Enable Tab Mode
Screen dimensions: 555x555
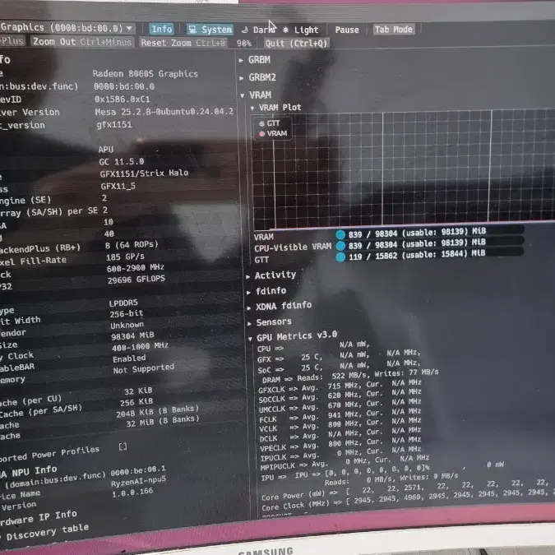click(394, 30)
